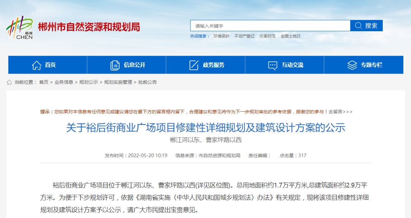Open the 政务服务 navigation menu item
The image size is (411, 218).
206,65
